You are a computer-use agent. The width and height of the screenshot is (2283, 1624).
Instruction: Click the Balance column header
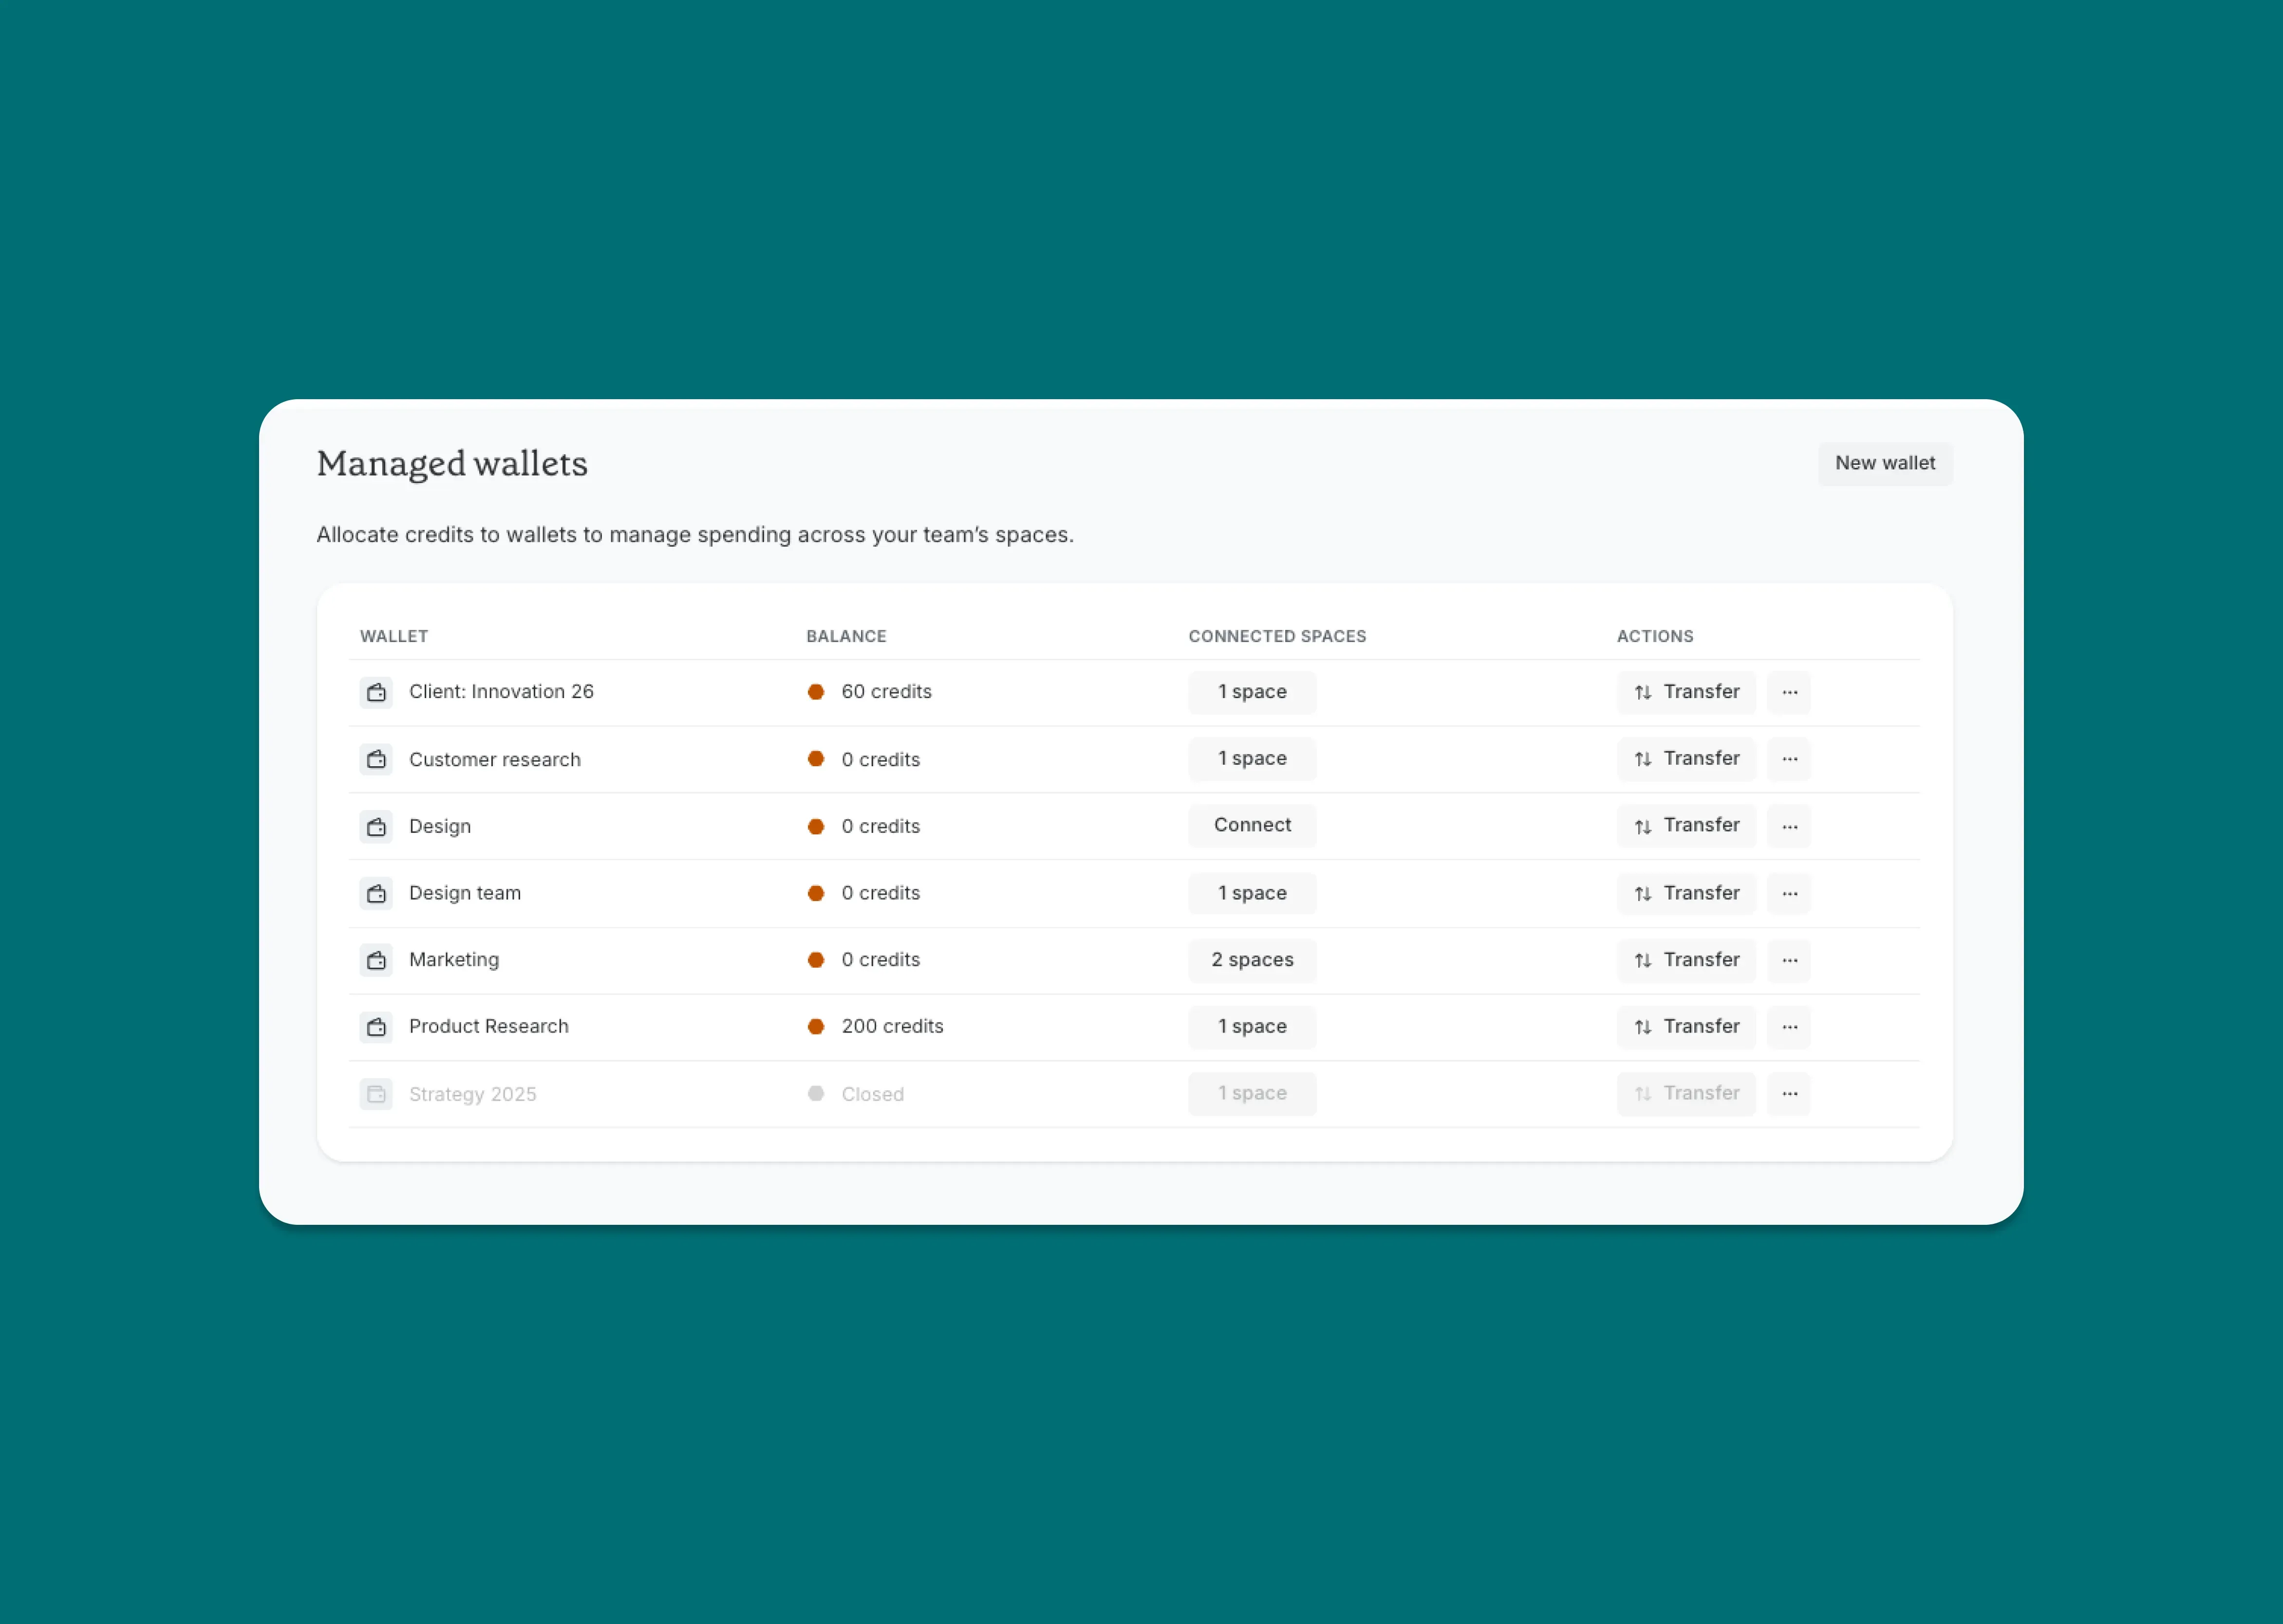click(845, 636)
